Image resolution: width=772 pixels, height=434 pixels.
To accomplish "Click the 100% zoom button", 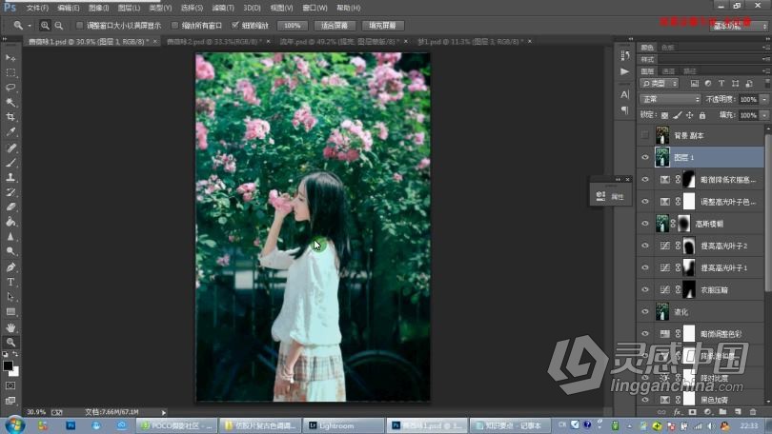I will (292, 25).
